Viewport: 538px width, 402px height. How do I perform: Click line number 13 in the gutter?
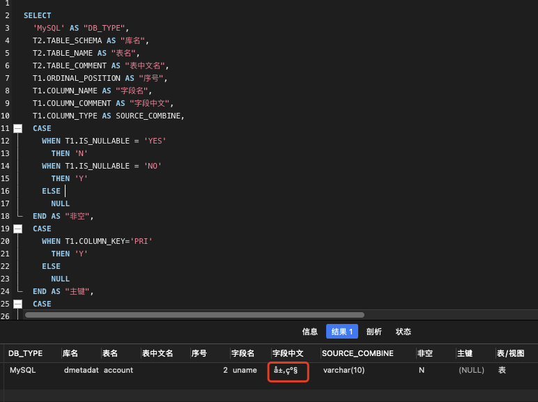5,153
